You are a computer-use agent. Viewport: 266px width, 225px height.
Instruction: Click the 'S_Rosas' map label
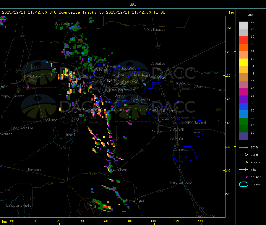tap(119, 95)
